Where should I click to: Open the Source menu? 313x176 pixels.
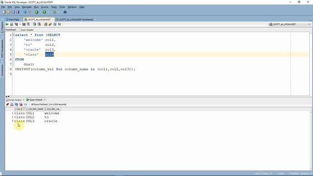[x=45, y=7]
